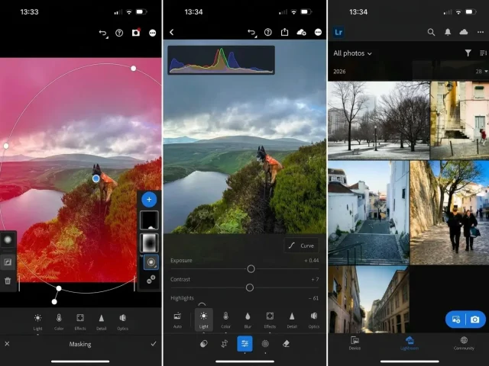Adjust the Exposure slider handle
This screenshot has height=366, width=489.
click(x=251, y=269)
